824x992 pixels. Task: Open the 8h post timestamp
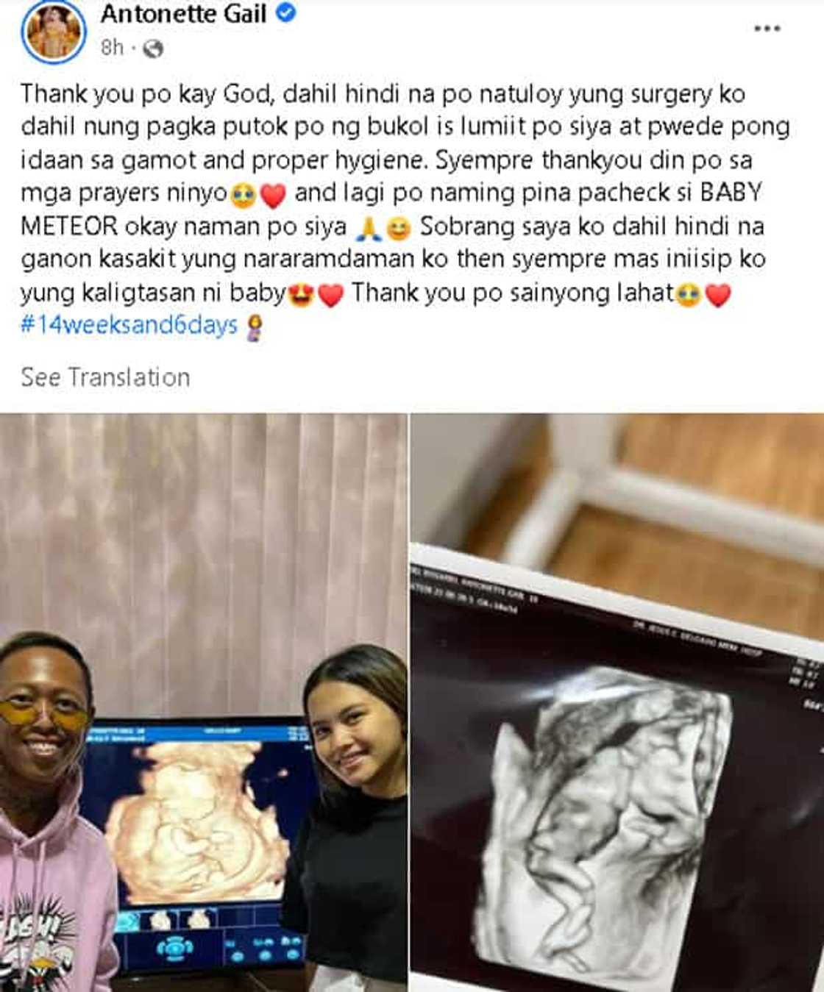(112, 48)
